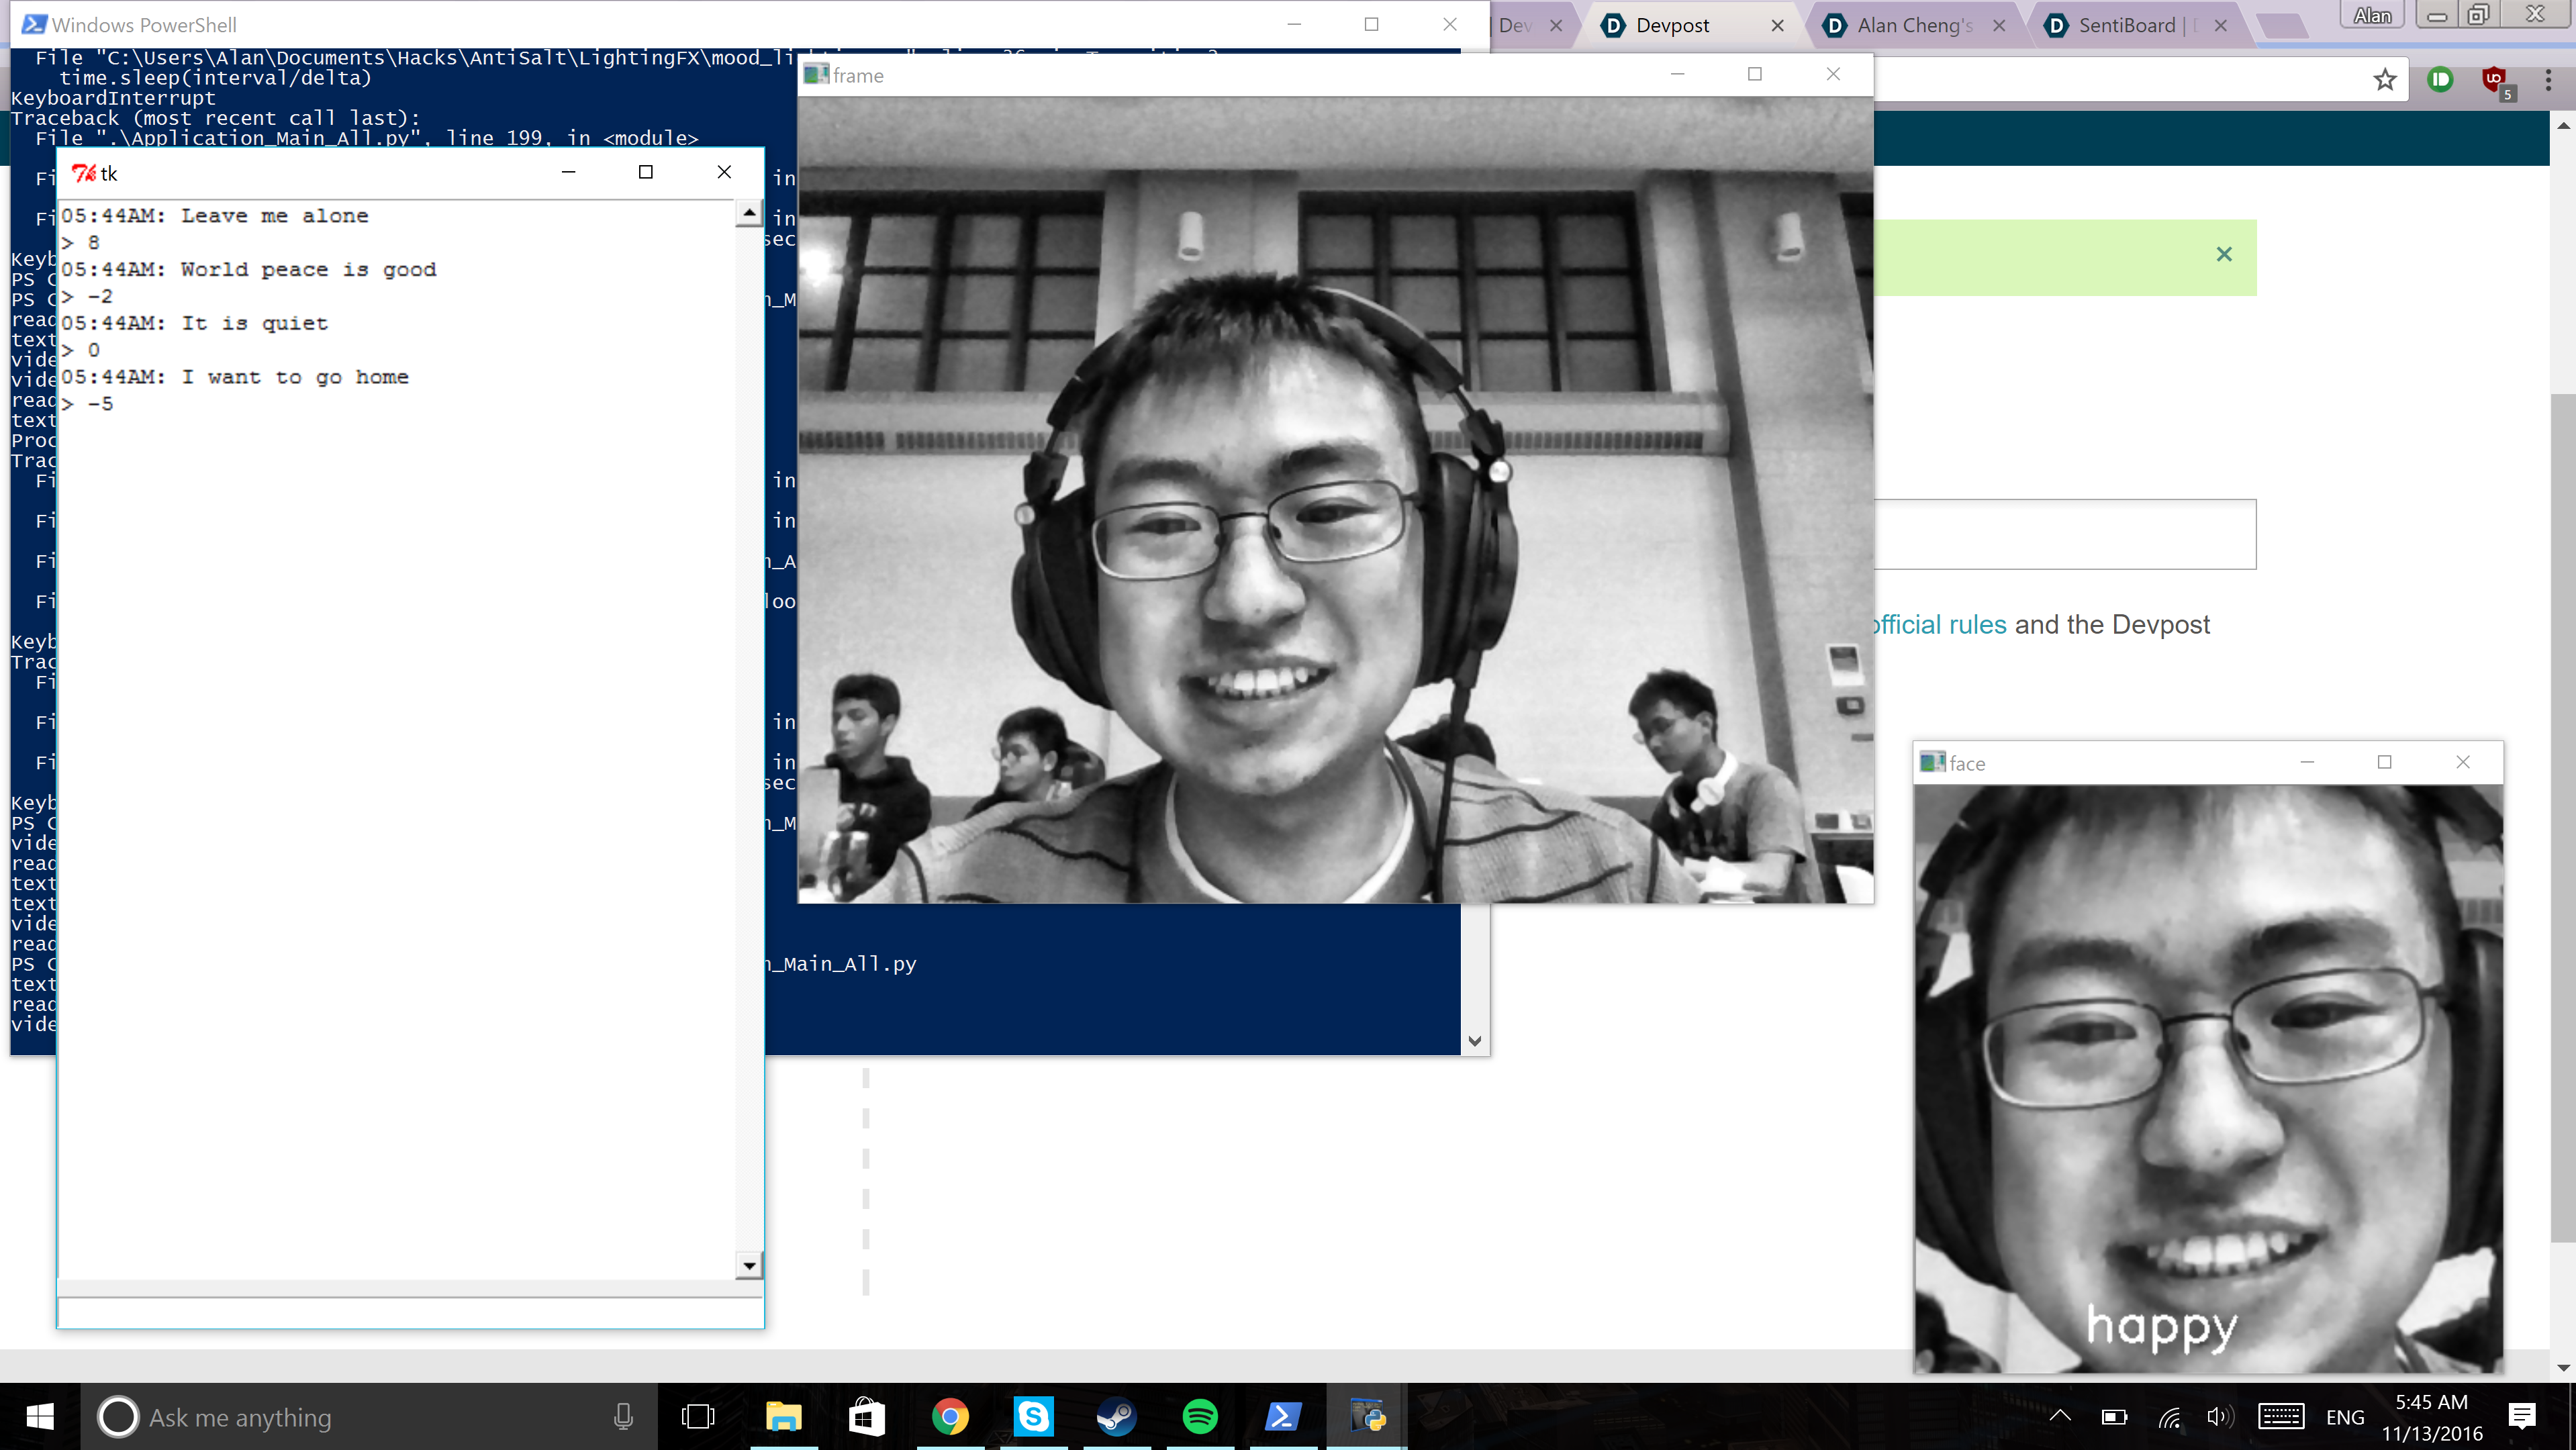2576x1450 pixels.
Task: Click the frame window webcam image
Action: coord(1335,500)
